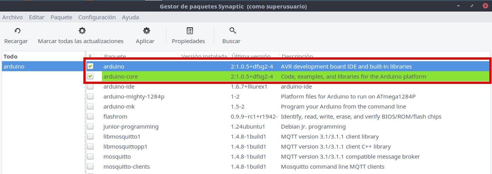Screen dimensions: 492x174
Task: Mark the mosquitto-clients package checkbox
Action: [90, 167]
